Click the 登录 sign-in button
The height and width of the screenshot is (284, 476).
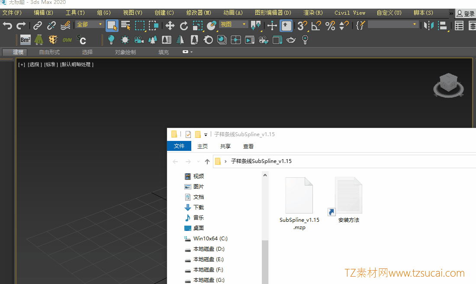tap(466, 13)
